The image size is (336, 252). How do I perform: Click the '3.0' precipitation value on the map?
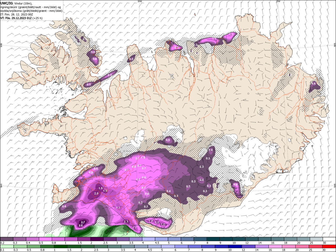(81, 225)
